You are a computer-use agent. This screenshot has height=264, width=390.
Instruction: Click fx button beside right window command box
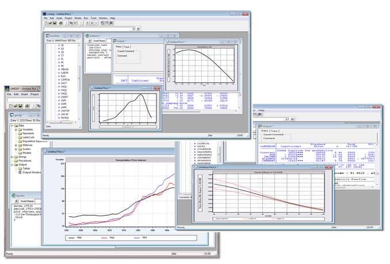click(x=292, y=119)
